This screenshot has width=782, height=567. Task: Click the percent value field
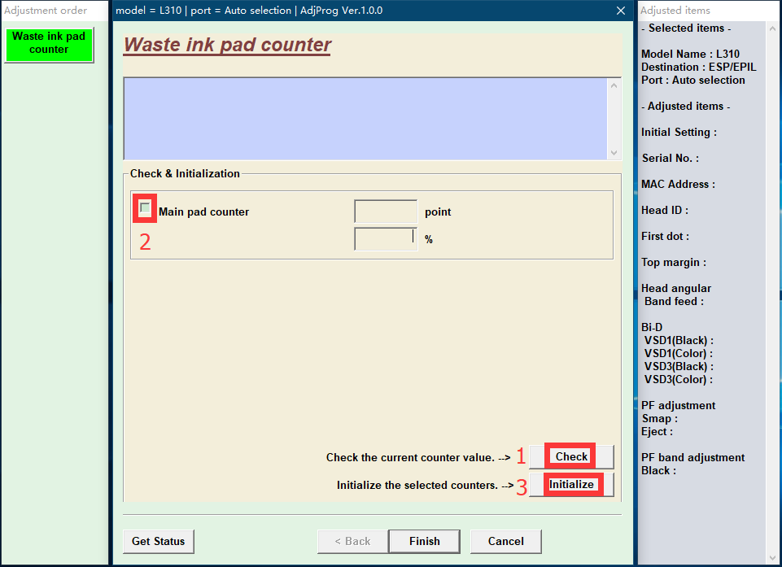tap(386, 239)
